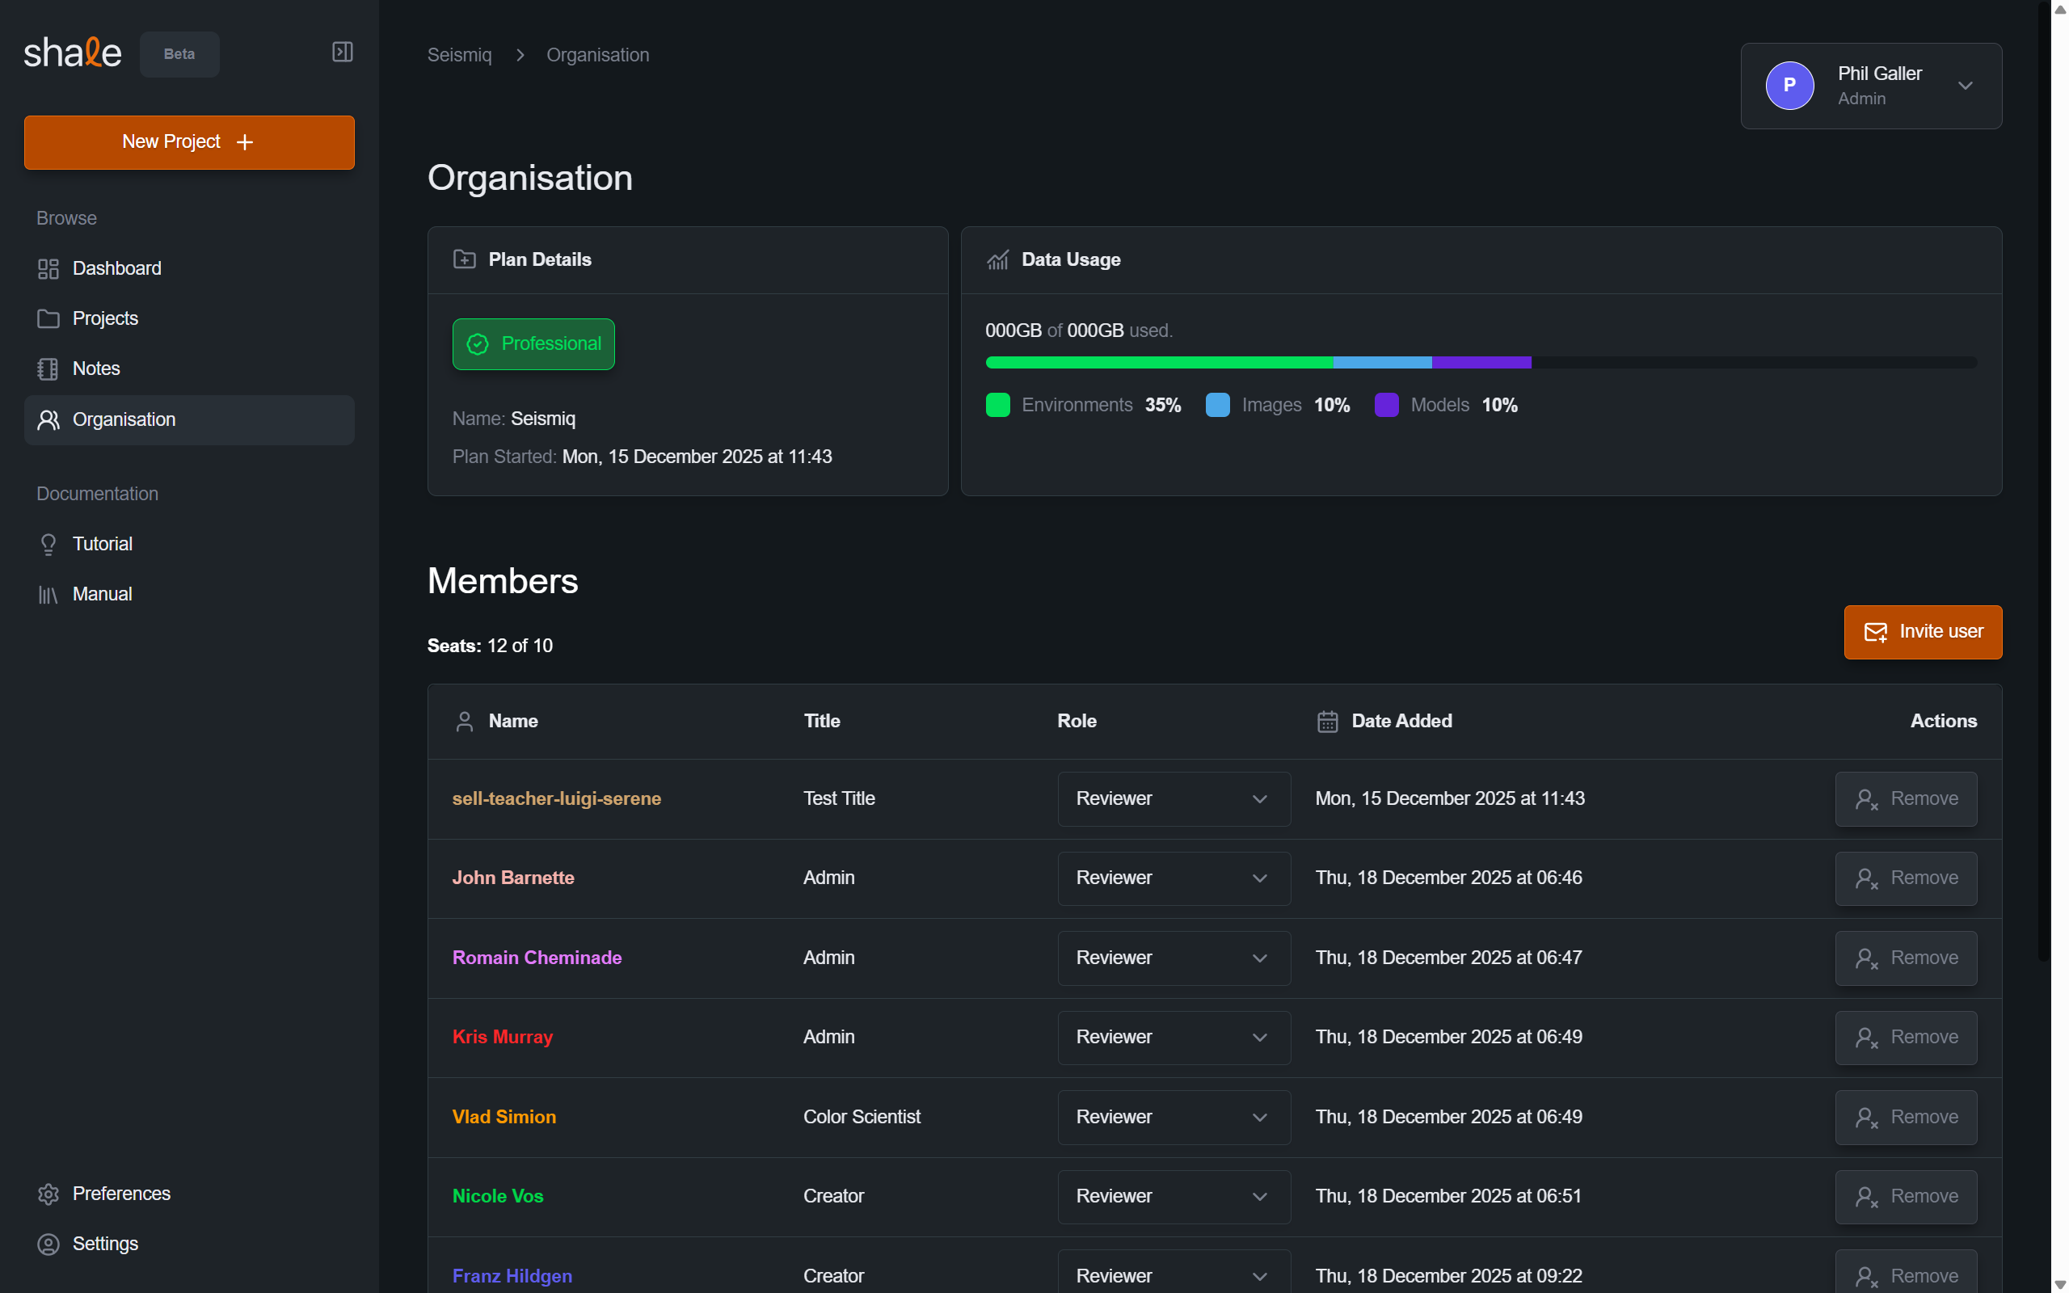Collapse the sidebar using the panel icon
2069x1293 pixels.
(341, 51)
